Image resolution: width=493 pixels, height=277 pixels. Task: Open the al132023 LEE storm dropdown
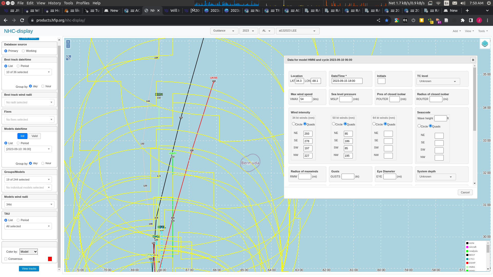coord(298,31)
